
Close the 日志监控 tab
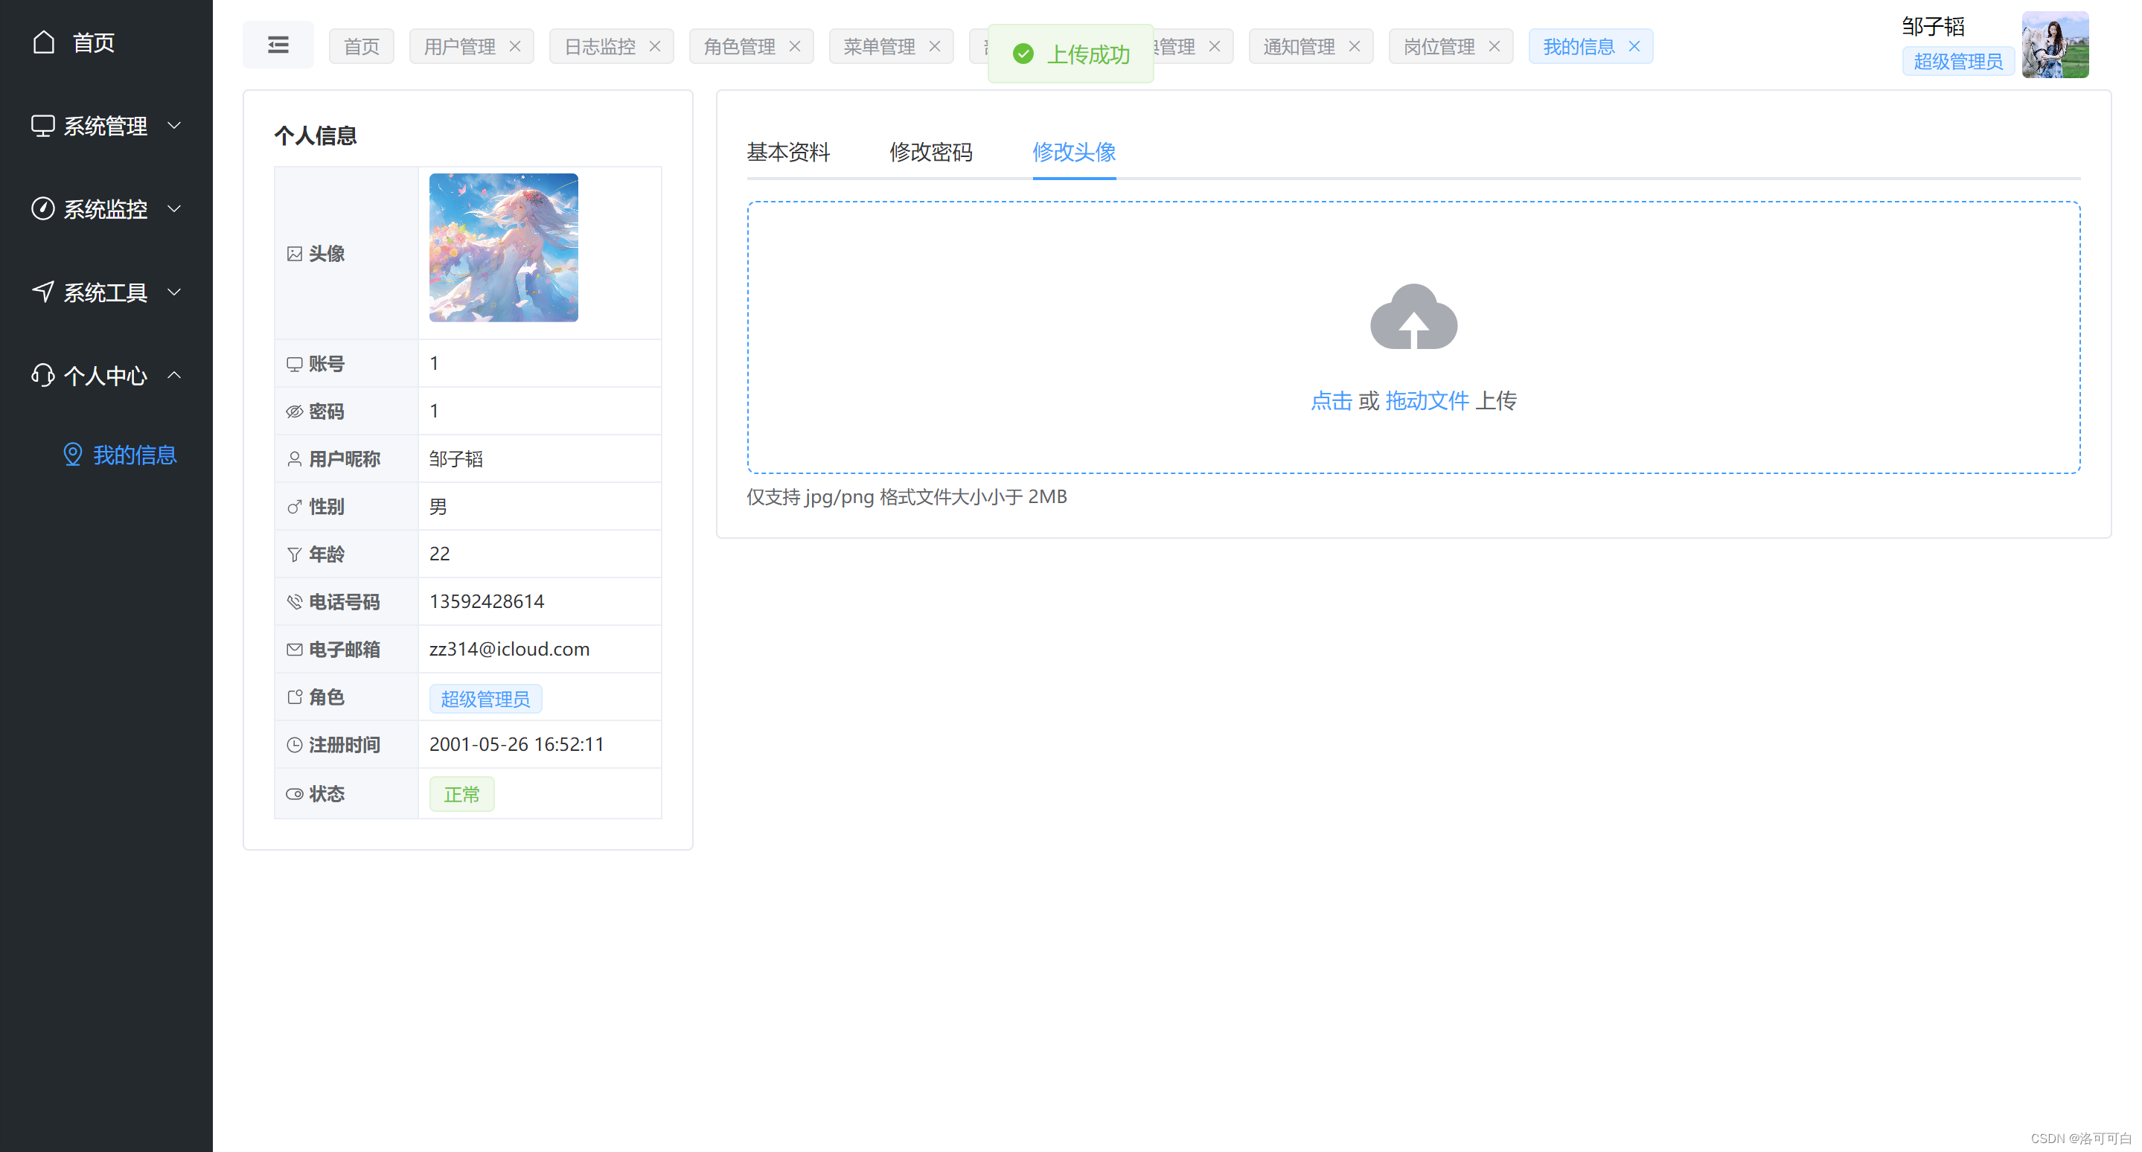[655, 47]
